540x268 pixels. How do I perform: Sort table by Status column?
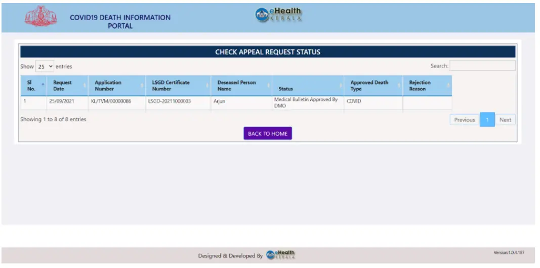[308, 86]
